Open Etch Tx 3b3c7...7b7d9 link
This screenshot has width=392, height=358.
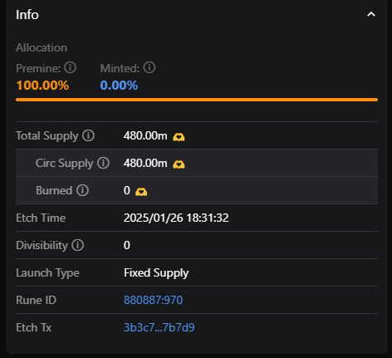click(x=159, y=327)
